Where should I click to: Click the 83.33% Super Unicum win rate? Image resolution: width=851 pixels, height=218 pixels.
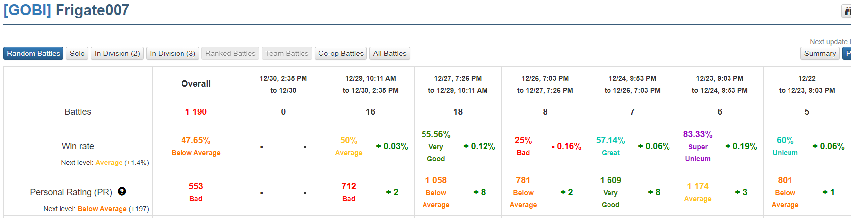coord(697,134)
